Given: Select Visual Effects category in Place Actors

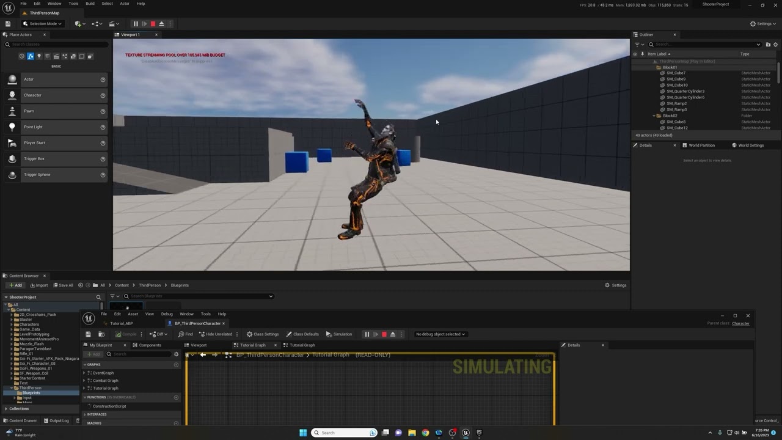Looking at the screenshot, I should [x=65, y=56].
